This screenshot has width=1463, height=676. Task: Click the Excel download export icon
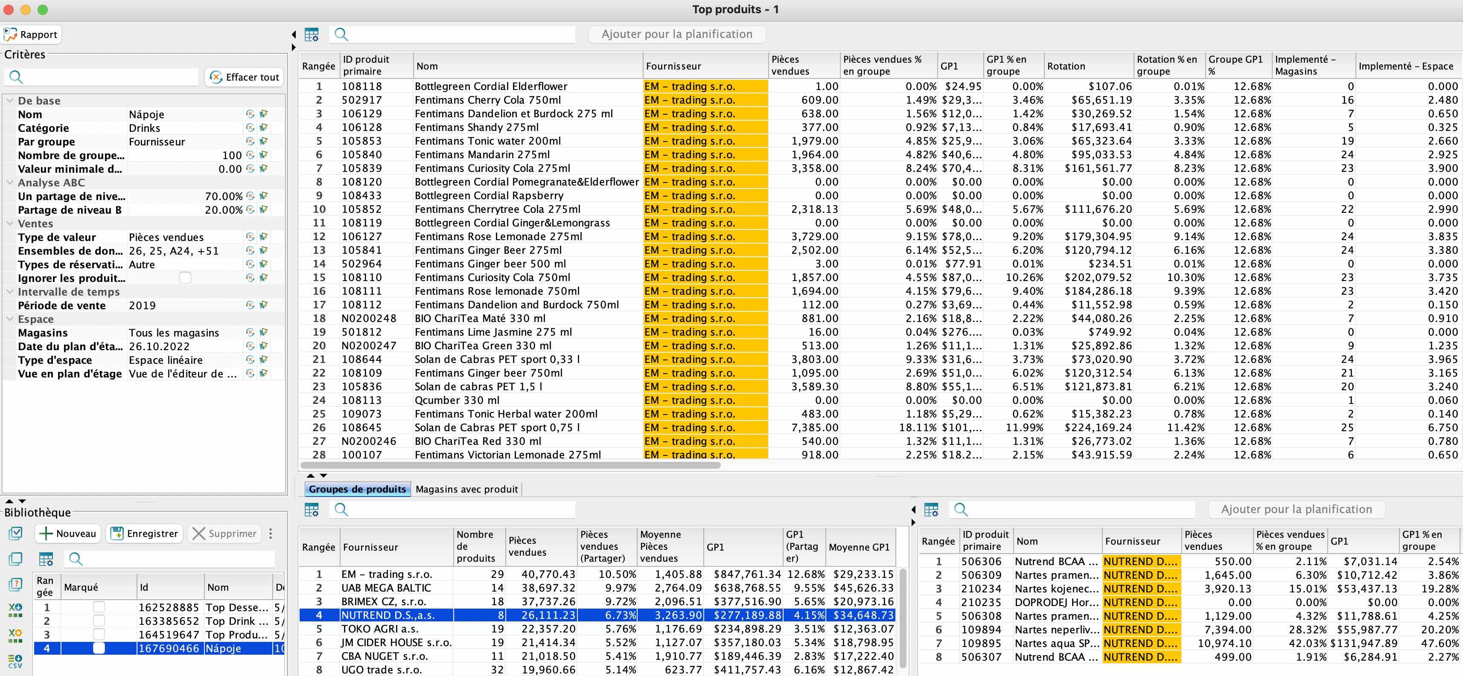point(15,610)
